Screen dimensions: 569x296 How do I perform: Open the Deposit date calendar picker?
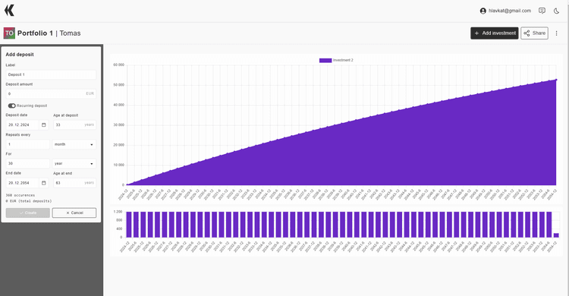(43, 124)
